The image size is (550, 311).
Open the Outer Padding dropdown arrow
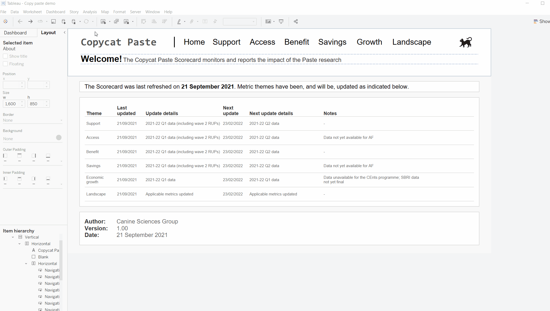(61, 161)
